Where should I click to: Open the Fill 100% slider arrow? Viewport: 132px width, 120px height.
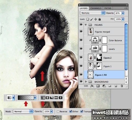tap(123, 19)
